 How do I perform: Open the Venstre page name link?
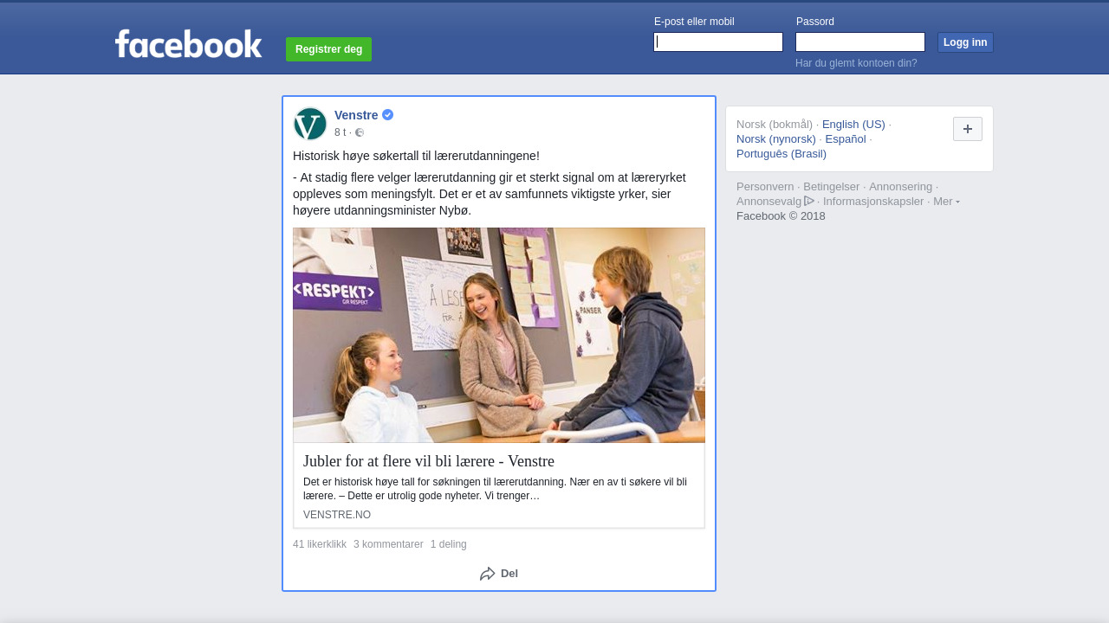point(356,115)
